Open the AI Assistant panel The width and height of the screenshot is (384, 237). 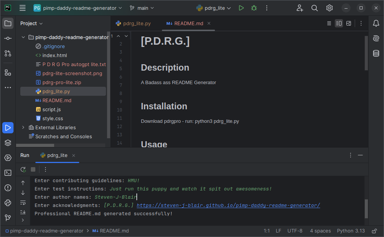click(376, 38)
